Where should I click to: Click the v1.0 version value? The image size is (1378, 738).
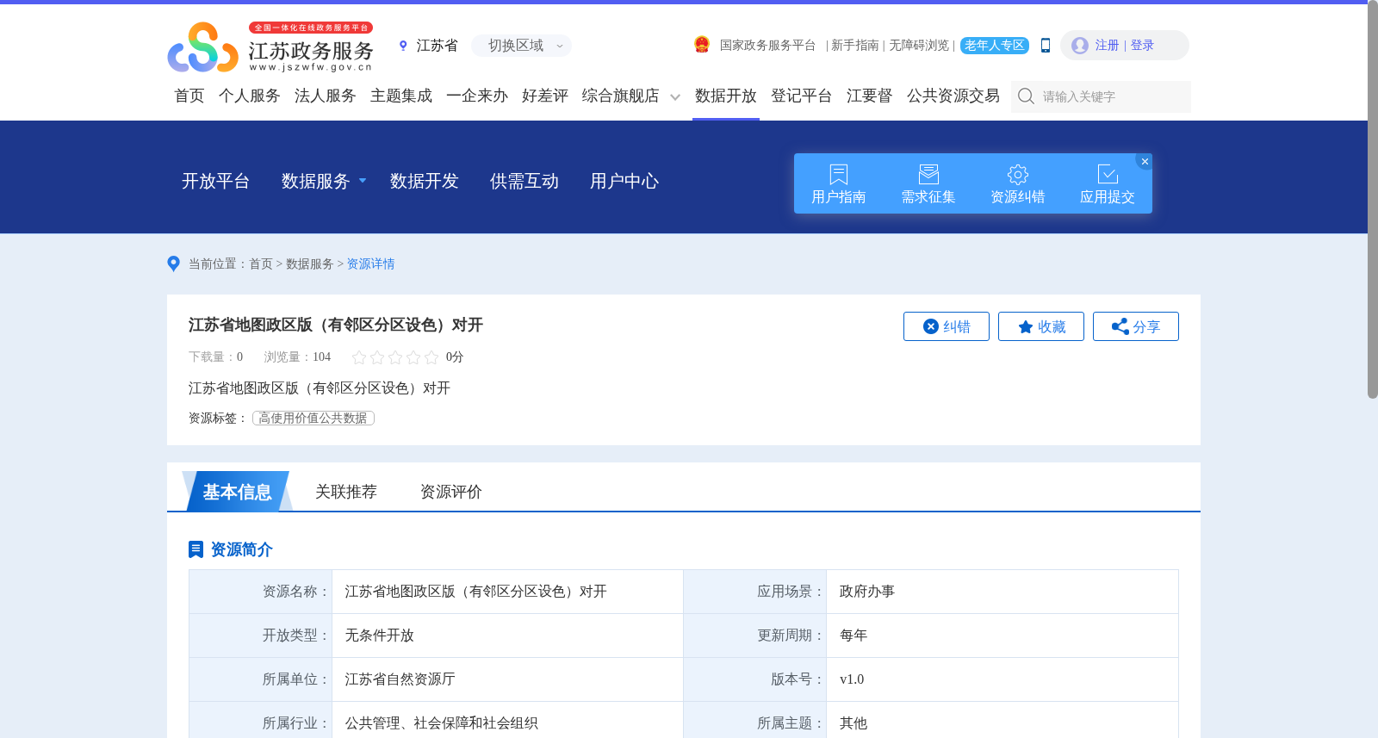click(x=852, y=679)
